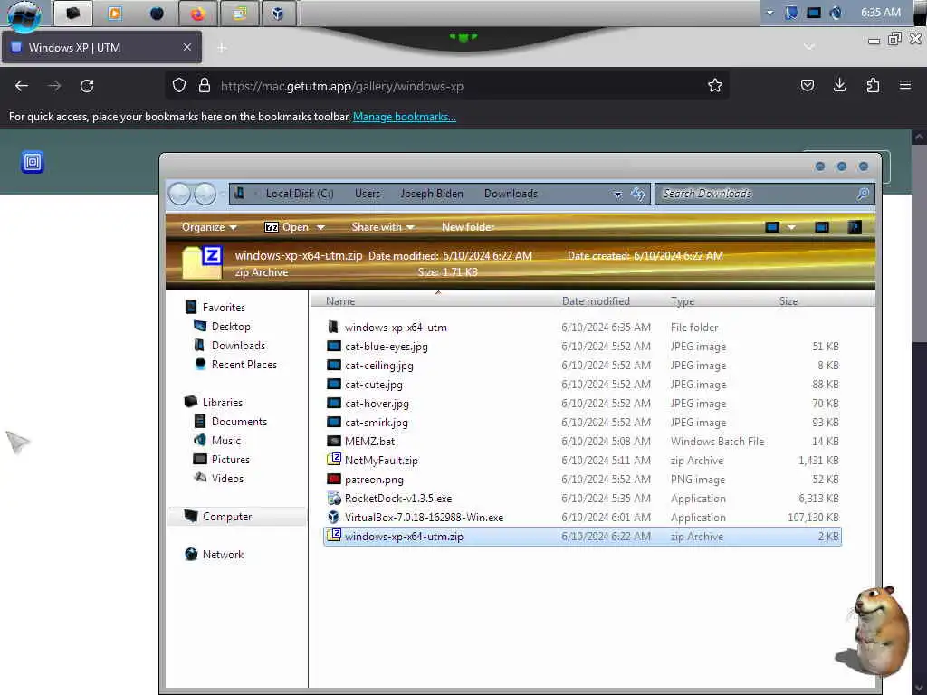Select NotMyFault.zip archive
The image size is (927, 695).
[582, 460]
